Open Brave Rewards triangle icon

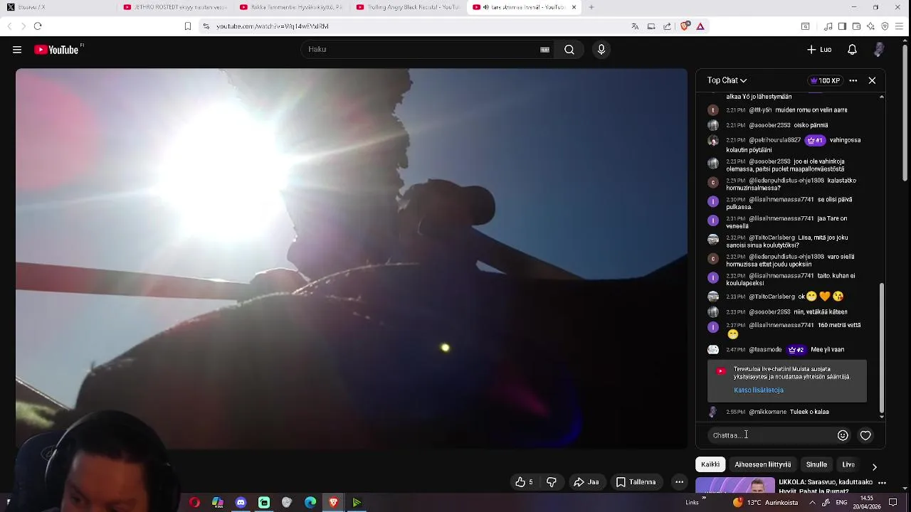point(700,26)
